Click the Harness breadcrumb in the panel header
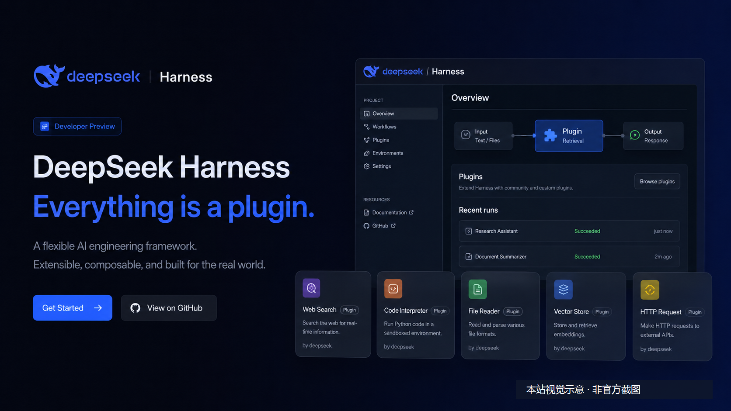Image resolution: width=731 pixels, height=411 pixels. pos(448,72)
